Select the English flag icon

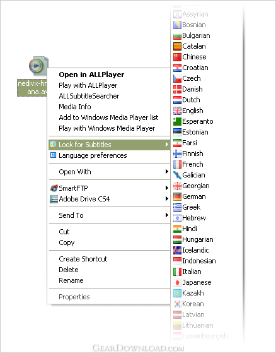[x=177, y=111]
